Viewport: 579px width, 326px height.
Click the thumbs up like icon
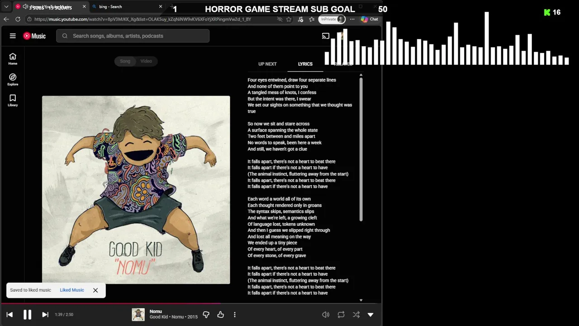[221, 315]
